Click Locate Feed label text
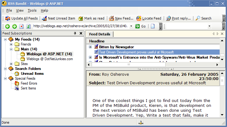The width and height of the screenshot is (227, 127). (x=152, y=18)
